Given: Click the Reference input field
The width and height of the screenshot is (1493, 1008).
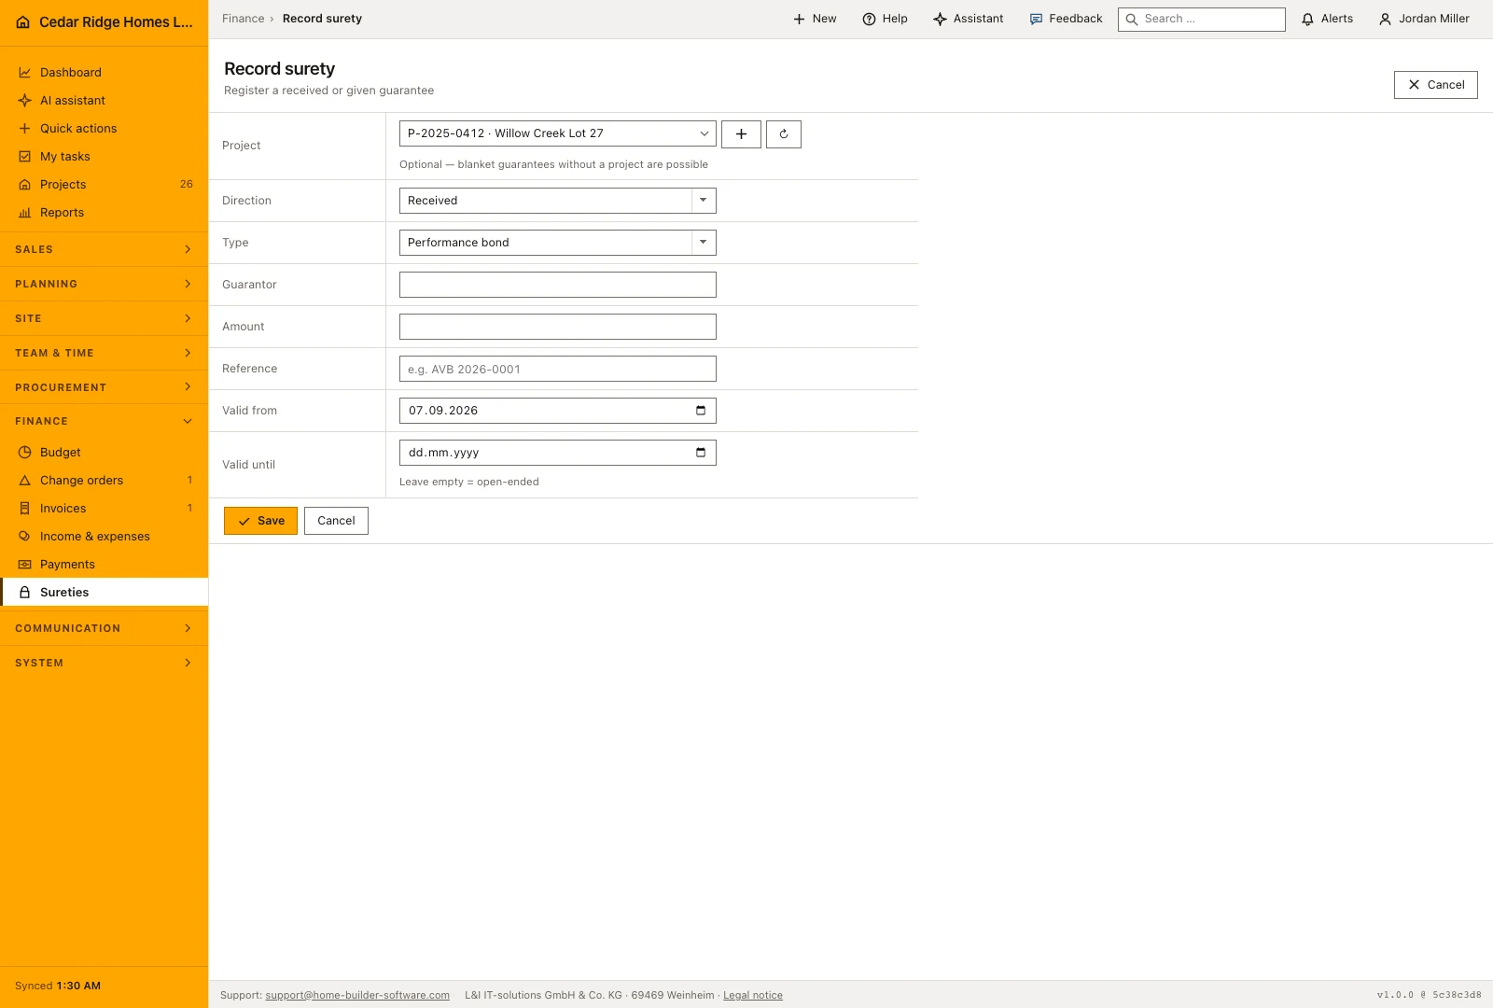Looking at the screenshot, I should tap(558, 369).
